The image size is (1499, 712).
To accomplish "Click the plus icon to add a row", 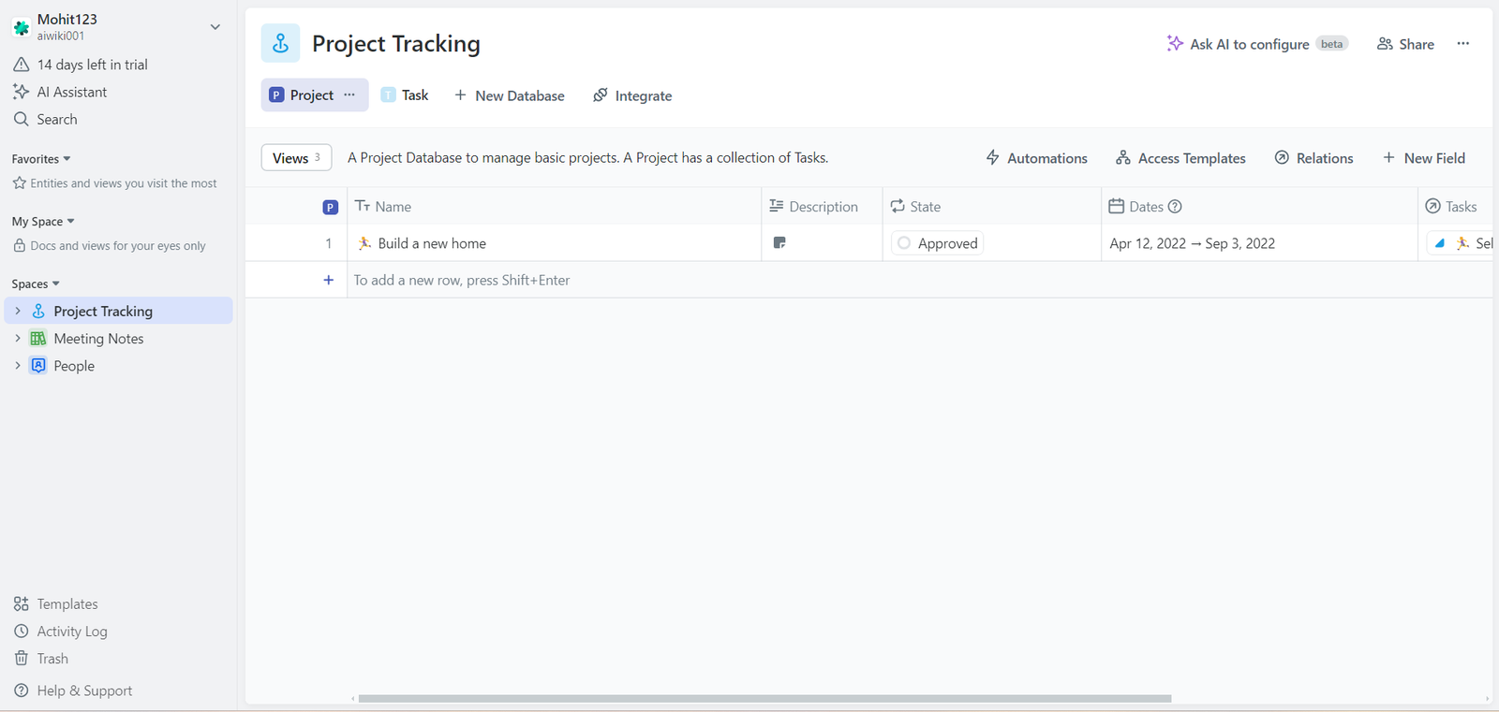I will coord(328,280).
